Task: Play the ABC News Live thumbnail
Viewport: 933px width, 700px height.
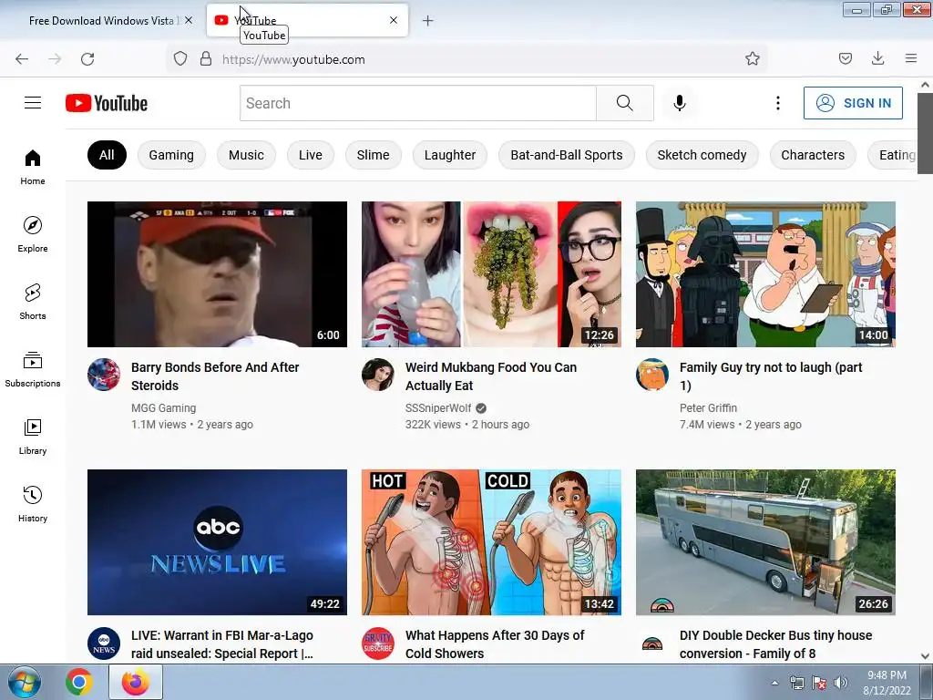Action: [x=217, y=542]
